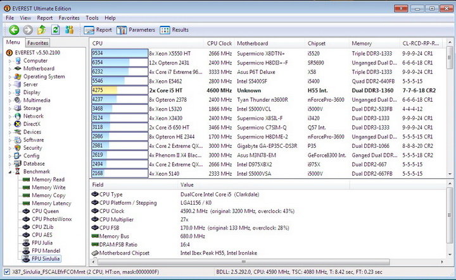This screenshot has height=280, width=456.
Task: Expand the Computer tree node
Action: coord(9,61)
